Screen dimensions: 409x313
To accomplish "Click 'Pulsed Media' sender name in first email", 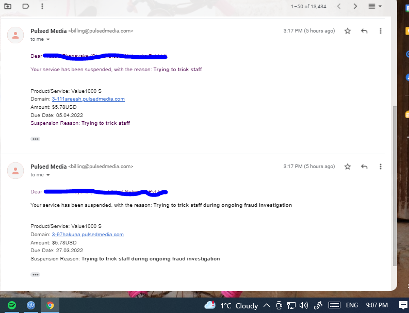I will pyautogui.click(x=48, y=31).
